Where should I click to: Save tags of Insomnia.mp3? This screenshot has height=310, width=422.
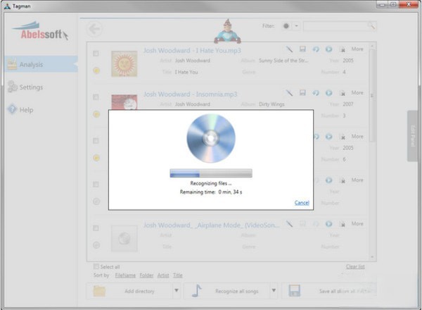(302, 93)
